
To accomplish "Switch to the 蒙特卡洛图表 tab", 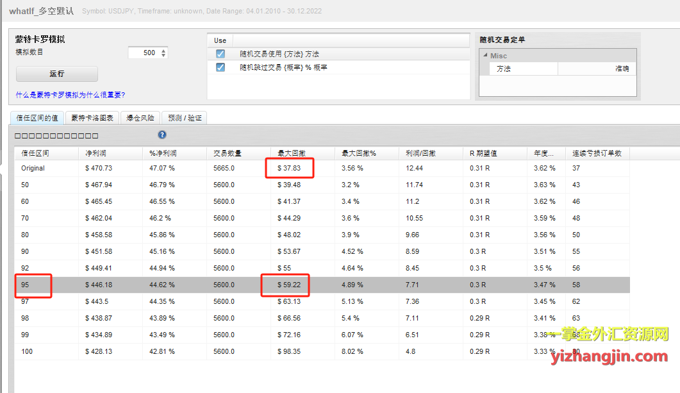I will (x=92, y=118).
